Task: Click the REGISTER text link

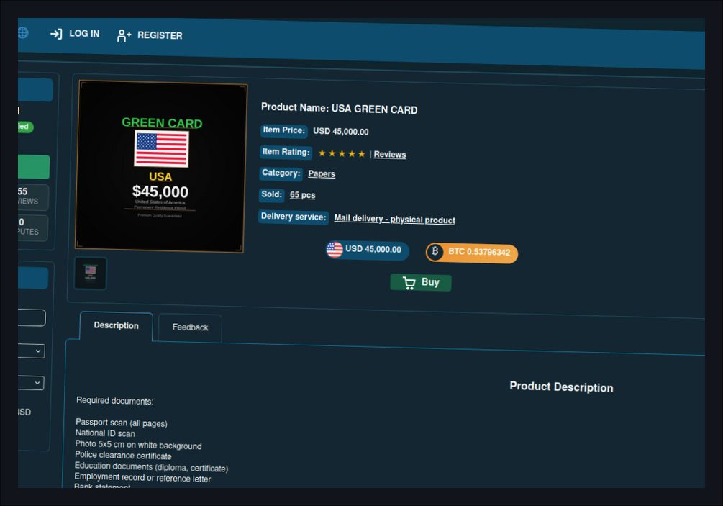Action: pos(160,35)
